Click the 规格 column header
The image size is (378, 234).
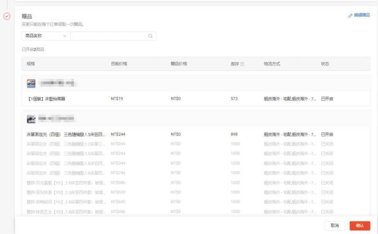point(31,64)
